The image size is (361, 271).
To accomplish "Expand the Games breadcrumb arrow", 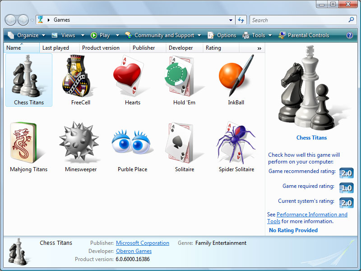I will [x=49, y=20].
